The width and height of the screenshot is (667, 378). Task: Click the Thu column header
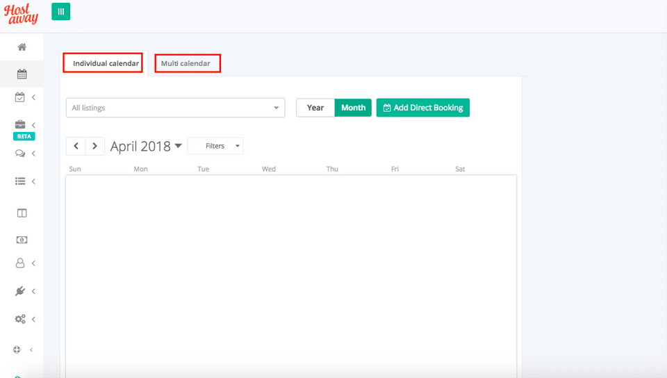pos(332,169)
